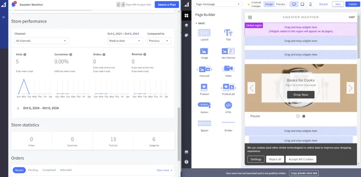Switch to Mobile viewport
This screenshot has width=361, height=177.
click(x=311, y=4)
